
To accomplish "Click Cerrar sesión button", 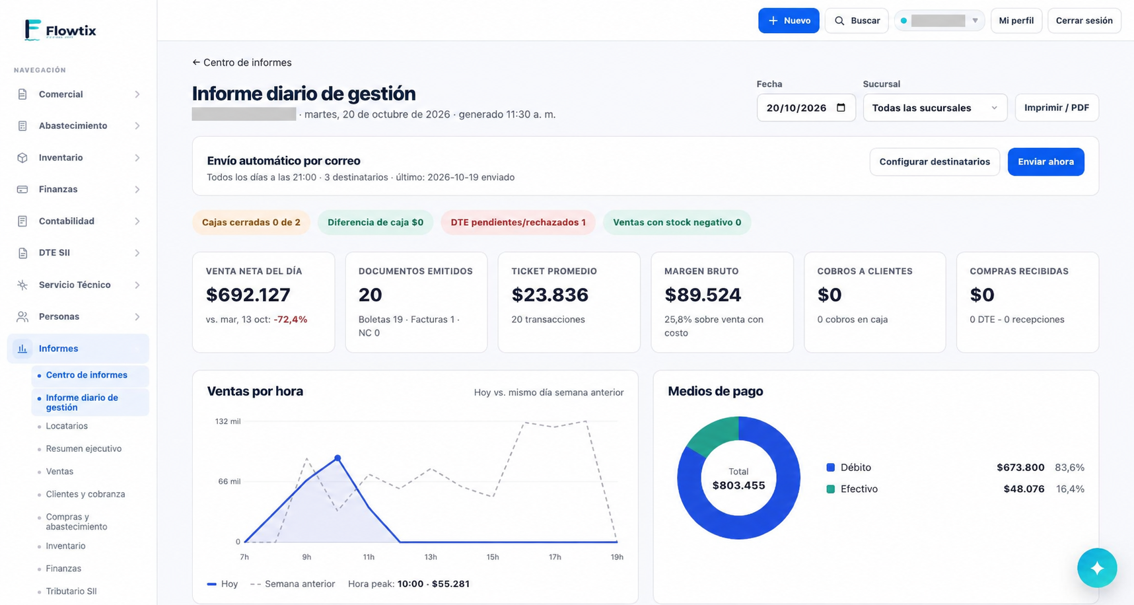I will pos(1084,20).
